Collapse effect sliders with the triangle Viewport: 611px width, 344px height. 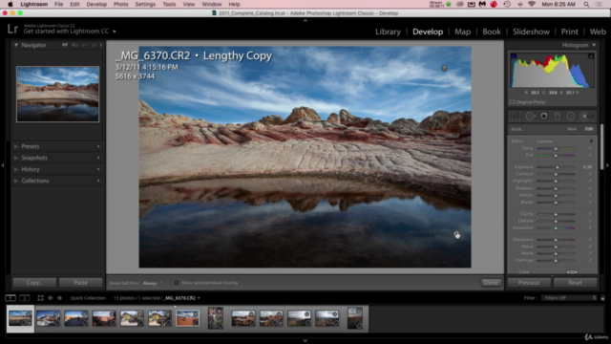pos(591,141)
